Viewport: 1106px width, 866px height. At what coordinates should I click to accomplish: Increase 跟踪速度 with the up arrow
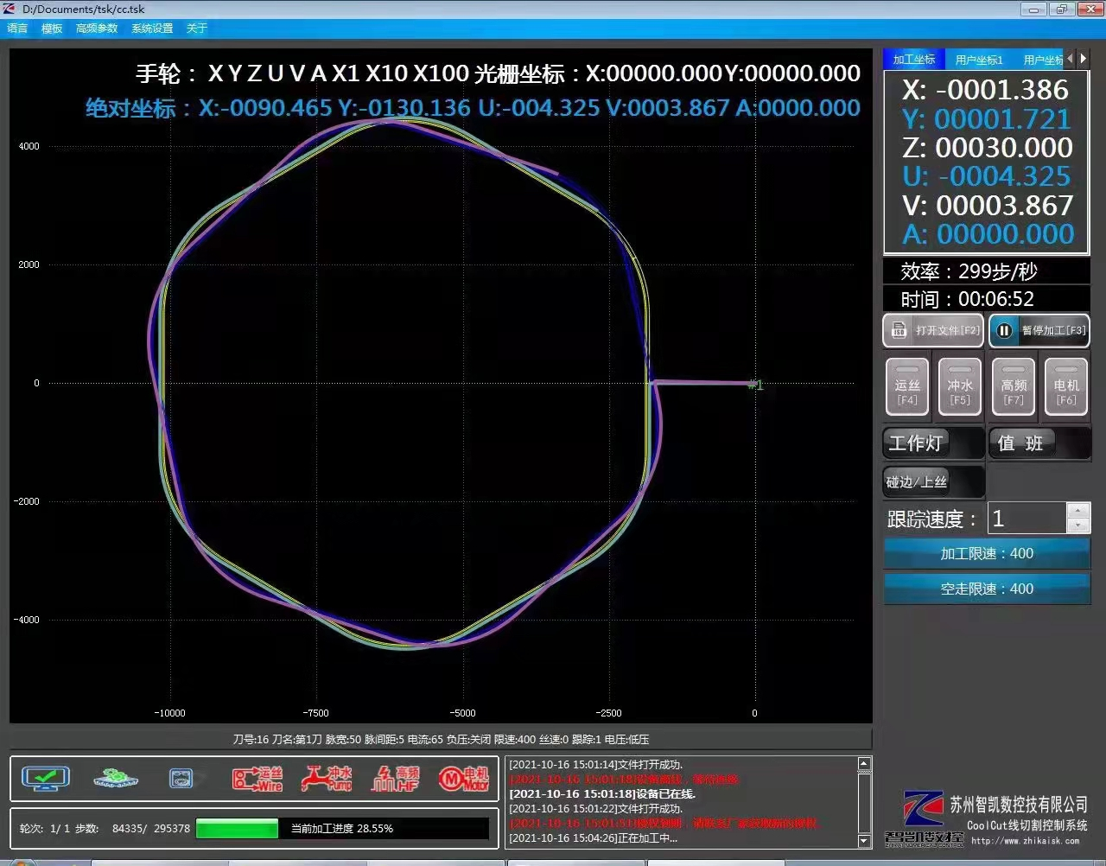1077,511
